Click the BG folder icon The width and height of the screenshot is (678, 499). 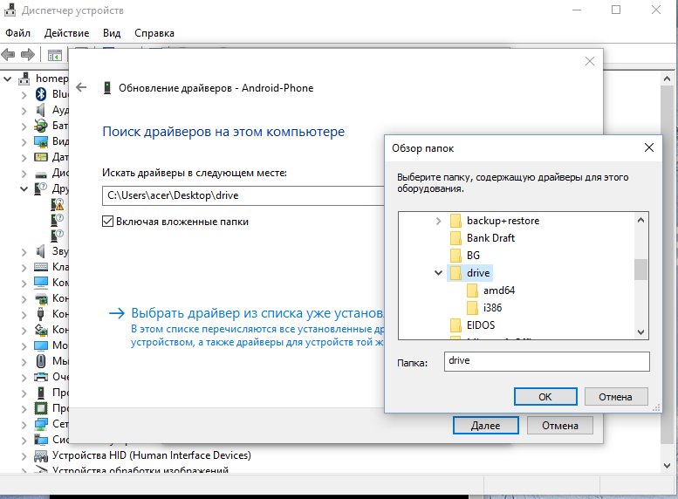455,256
